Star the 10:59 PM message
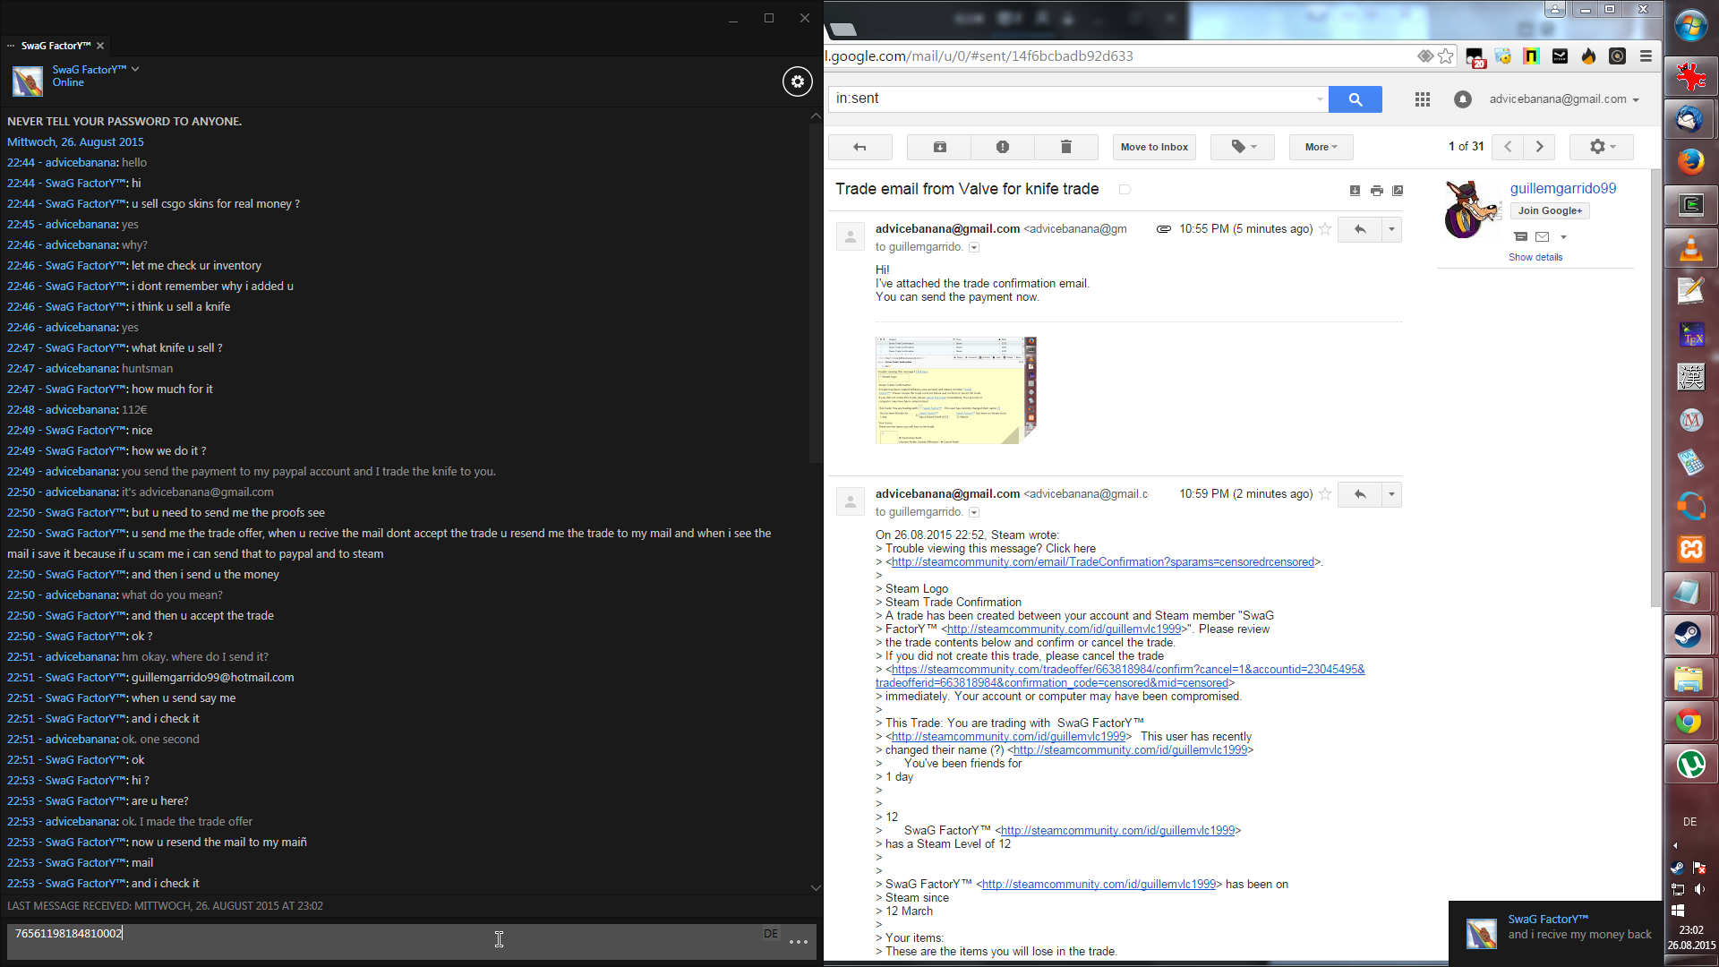Screen dimensions: 1719x967 click(x=1325, y=494)
